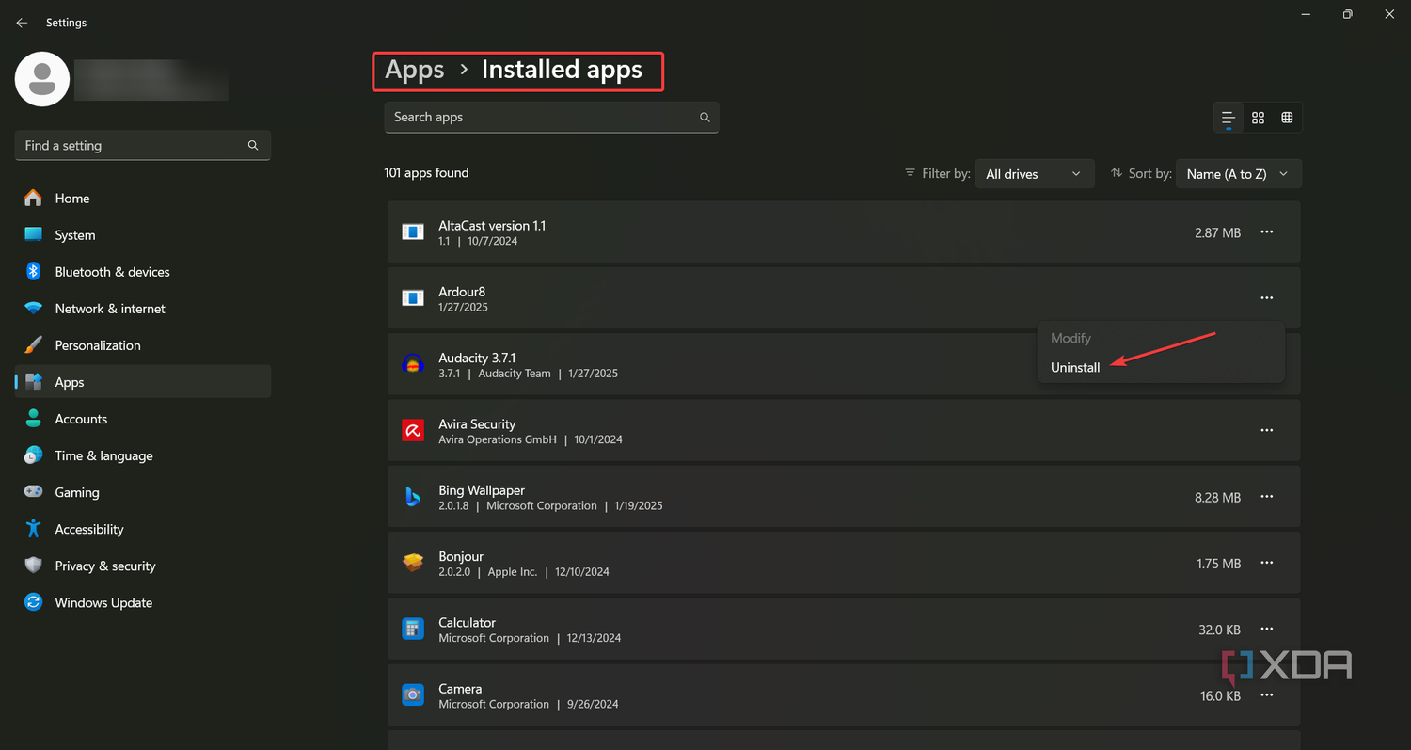1411x750 pixels.
Task: Click the magnifier in the Search apps box
Action: (x=705, y=118)
